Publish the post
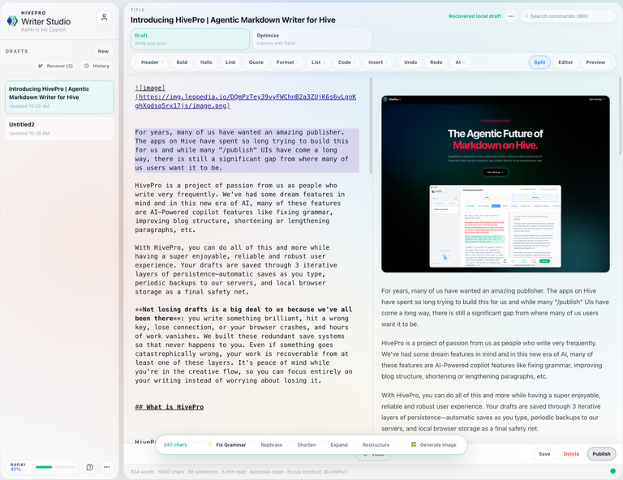 tap(601, 454)
